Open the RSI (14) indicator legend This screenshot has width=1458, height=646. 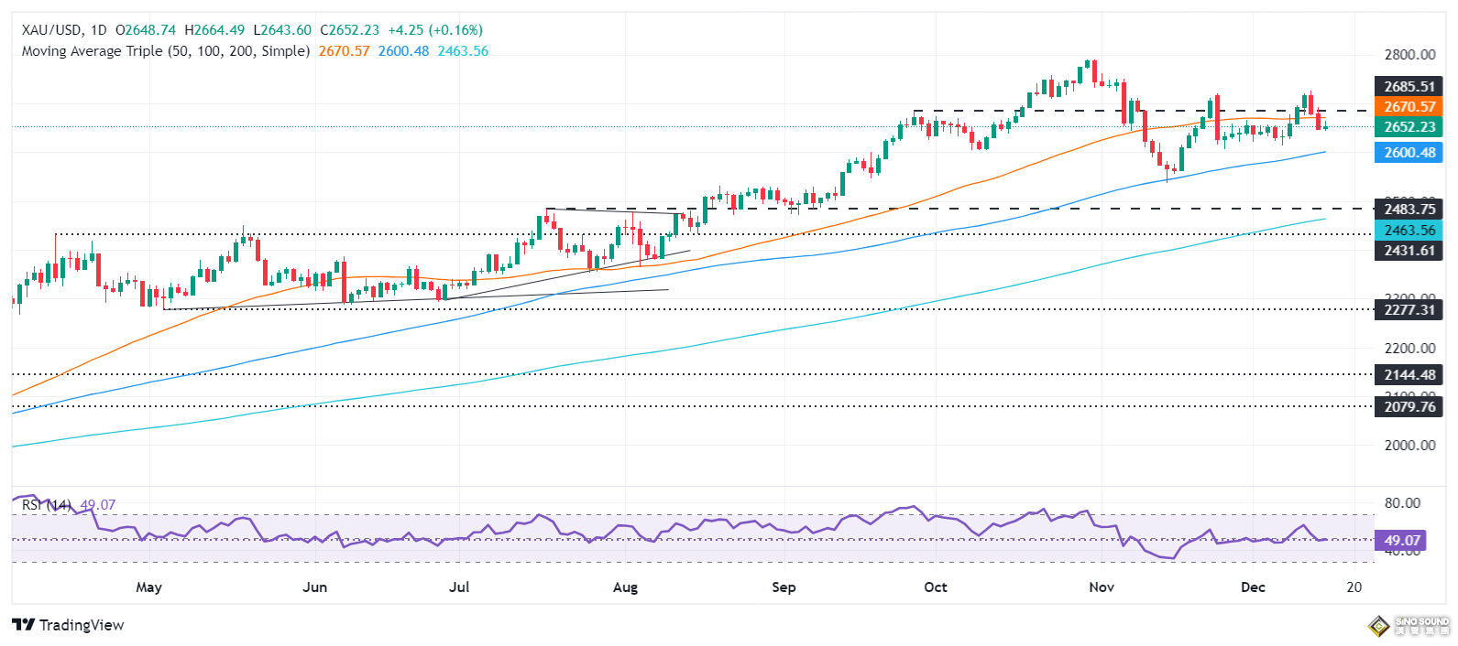pos(47,505)
